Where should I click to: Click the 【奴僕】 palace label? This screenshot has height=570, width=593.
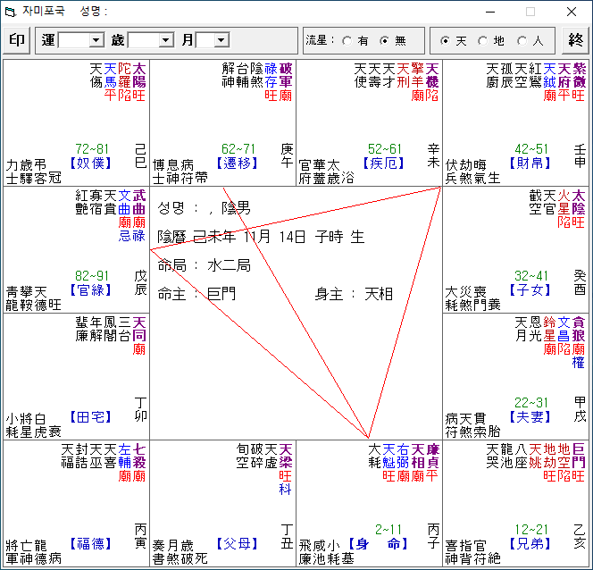coord(91,163)
